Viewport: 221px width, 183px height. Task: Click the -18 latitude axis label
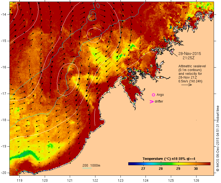click(x=4, y=120)
